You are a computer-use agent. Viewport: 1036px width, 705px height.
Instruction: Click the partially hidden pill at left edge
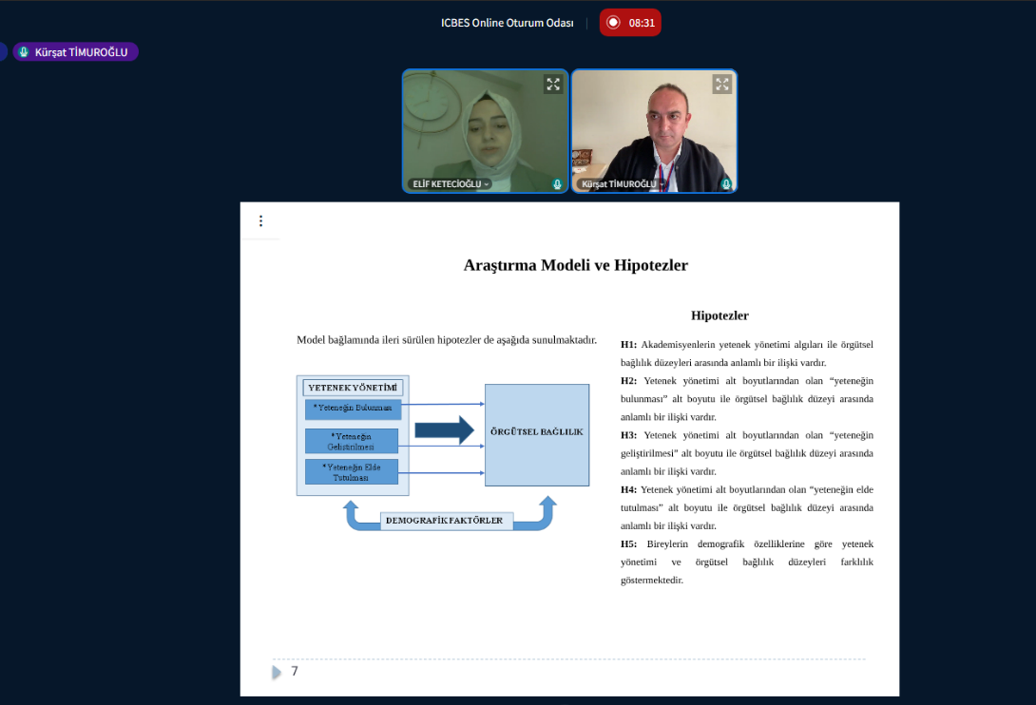pos(3,52)
